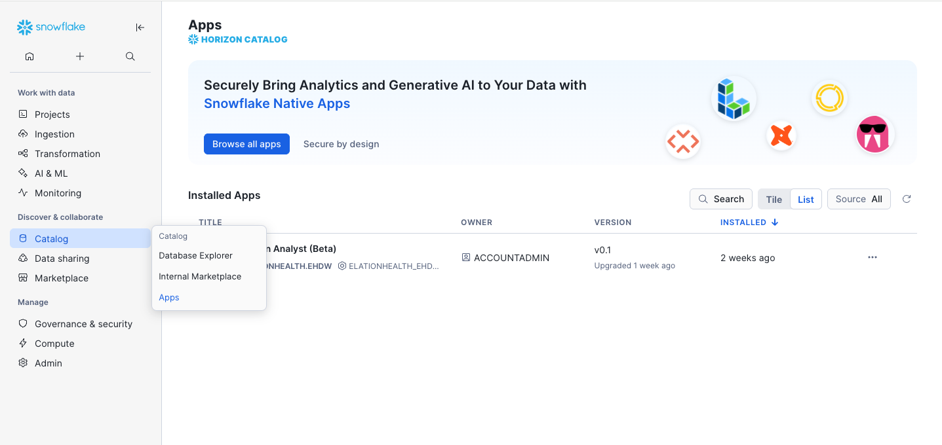Open Admin in the sidebar
The height and width of the screenshot is (445, 942).
tap(80, 363)
